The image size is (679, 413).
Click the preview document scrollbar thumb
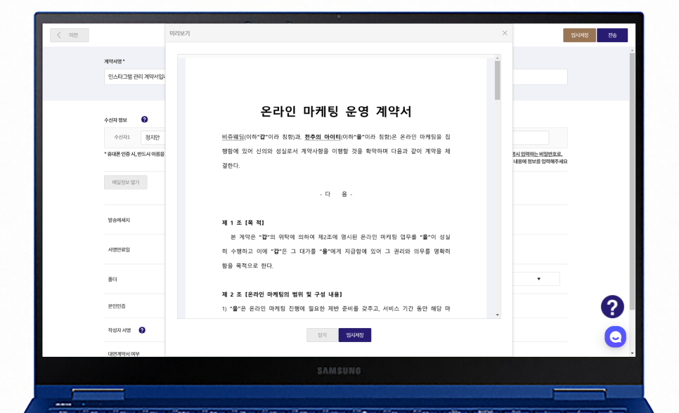[x=497, y=80]
